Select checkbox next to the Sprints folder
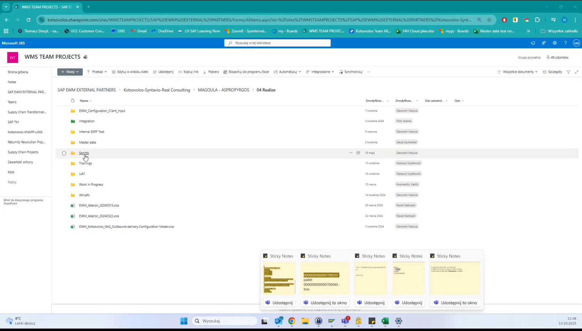The height and width of the screenshot is (331, 582). click(64, 153)
